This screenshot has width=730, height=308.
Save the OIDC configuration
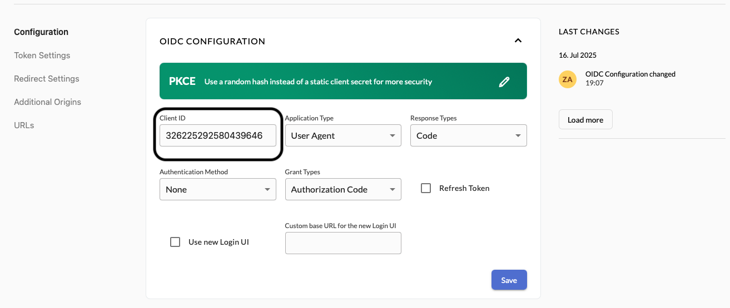509,280
